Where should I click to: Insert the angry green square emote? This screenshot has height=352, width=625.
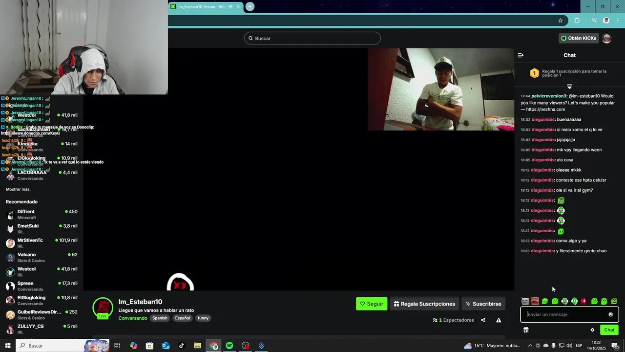pyautogui.click(x=614, y=301)
